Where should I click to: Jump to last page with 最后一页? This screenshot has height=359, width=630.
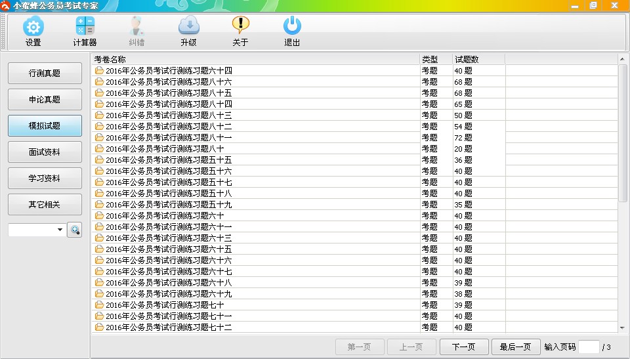tap(516, 347)
